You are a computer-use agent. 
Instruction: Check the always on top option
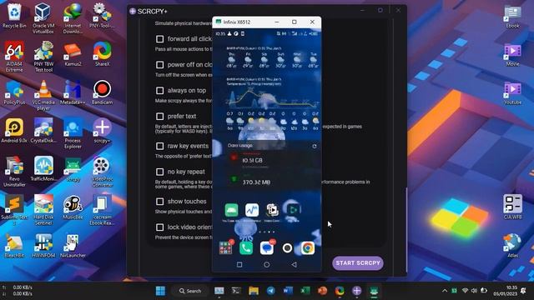click(159, 91)
